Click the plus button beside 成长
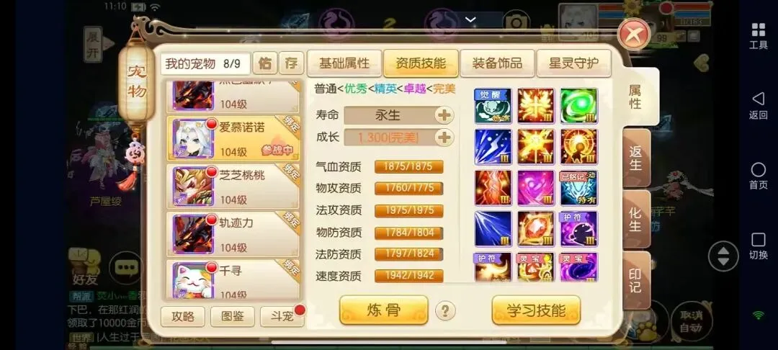This screenshot has width=778, height=350. coord(444,138)
